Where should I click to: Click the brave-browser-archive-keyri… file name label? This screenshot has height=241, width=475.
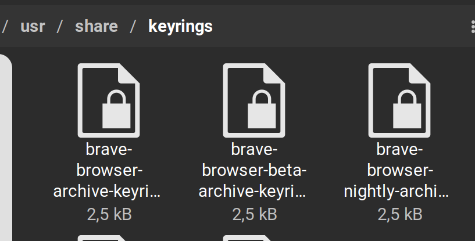point(107,171)
